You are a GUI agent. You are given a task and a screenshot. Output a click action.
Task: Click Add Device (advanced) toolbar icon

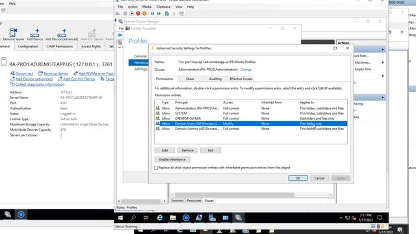point(62,34)
